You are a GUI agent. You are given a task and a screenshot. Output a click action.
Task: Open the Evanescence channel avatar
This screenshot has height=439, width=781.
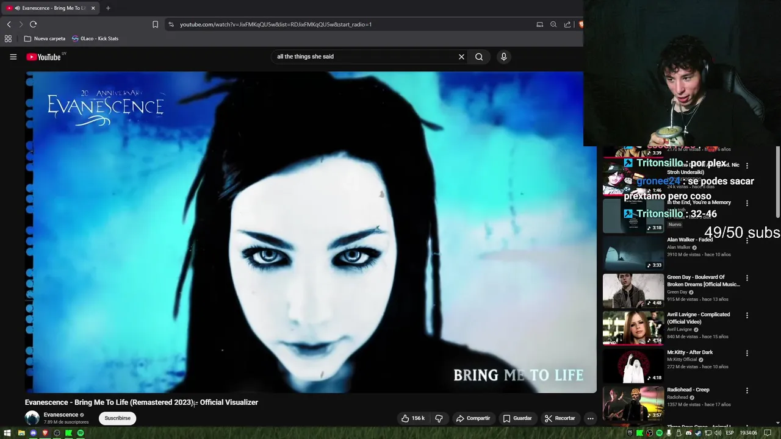32,418
